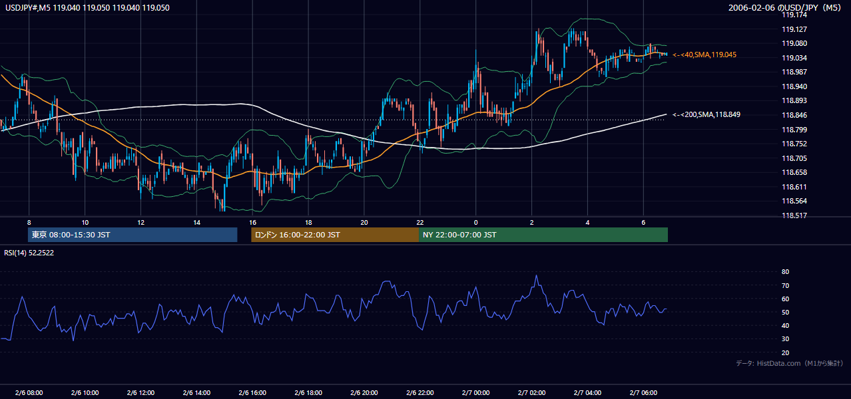This screenshot has height=399, width=851.
Task: Click the 2/7 06:00 time axis label
Action: click(643, 393)
